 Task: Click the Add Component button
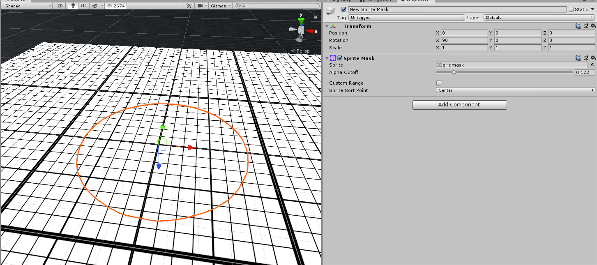click(x=459, y=105)
